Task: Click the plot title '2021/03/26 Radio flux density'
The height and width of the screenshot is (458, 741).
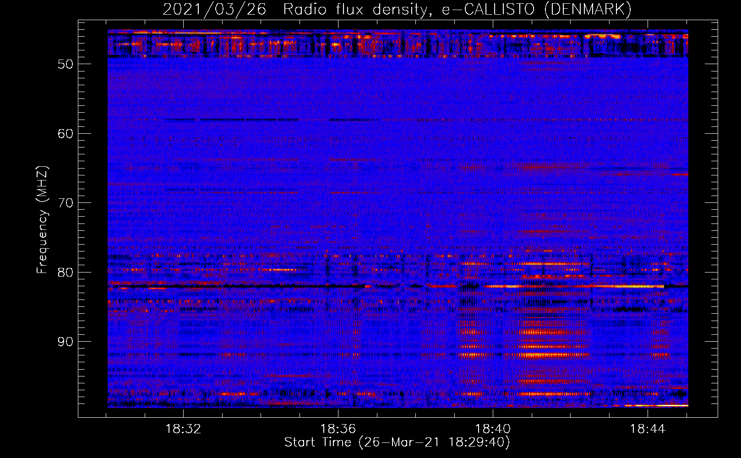Action: point(397,10)
